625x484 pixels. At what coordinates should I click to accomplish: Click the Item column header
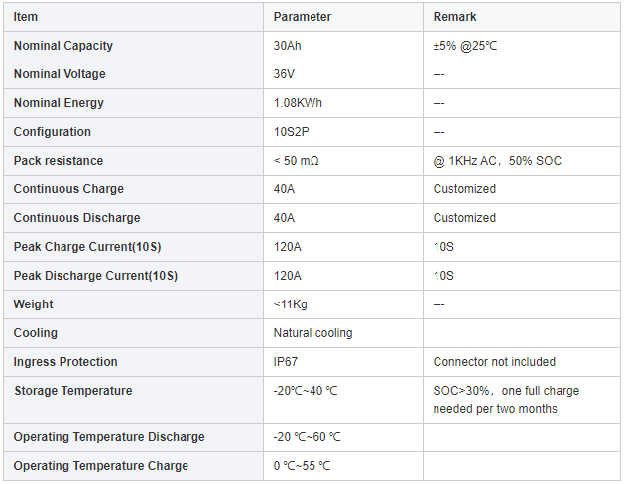click(x=26, y=17)
